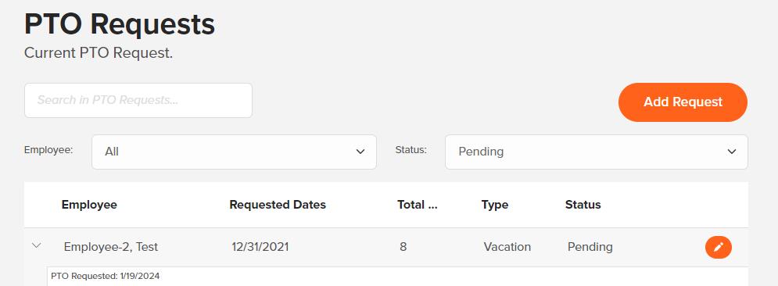Viewport: 778px width, 286px height.
Task: Select the Employee-2, Test name cell
Action: [111, 247]
